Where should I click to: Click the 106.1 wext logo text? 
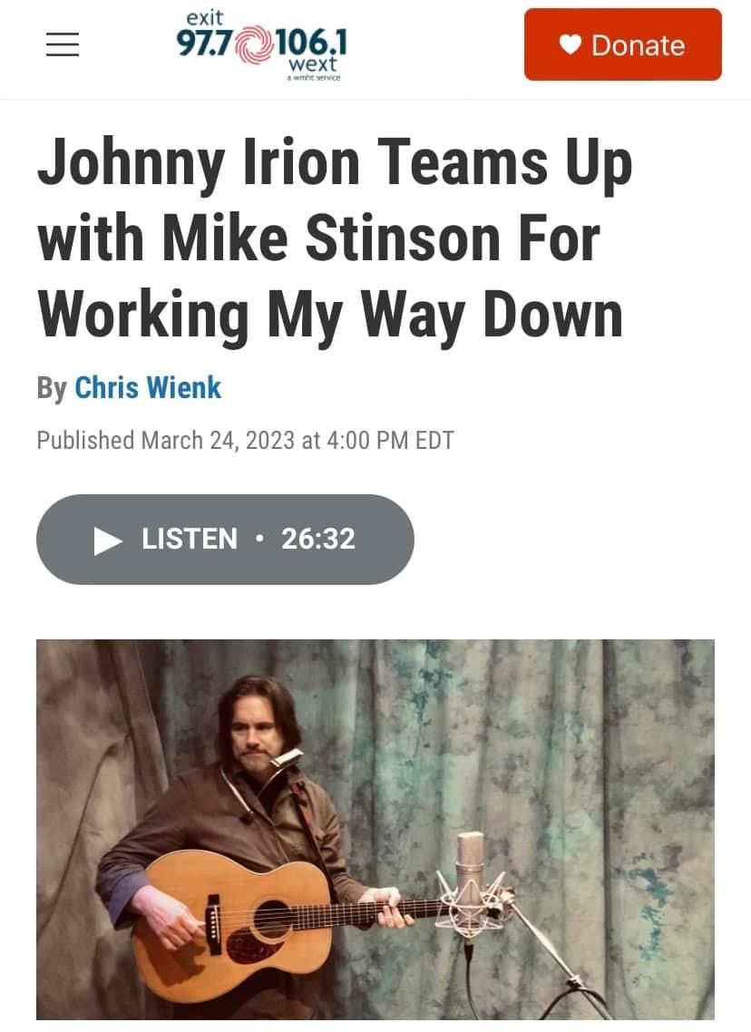pyautogui.click(x=309, y=49)
